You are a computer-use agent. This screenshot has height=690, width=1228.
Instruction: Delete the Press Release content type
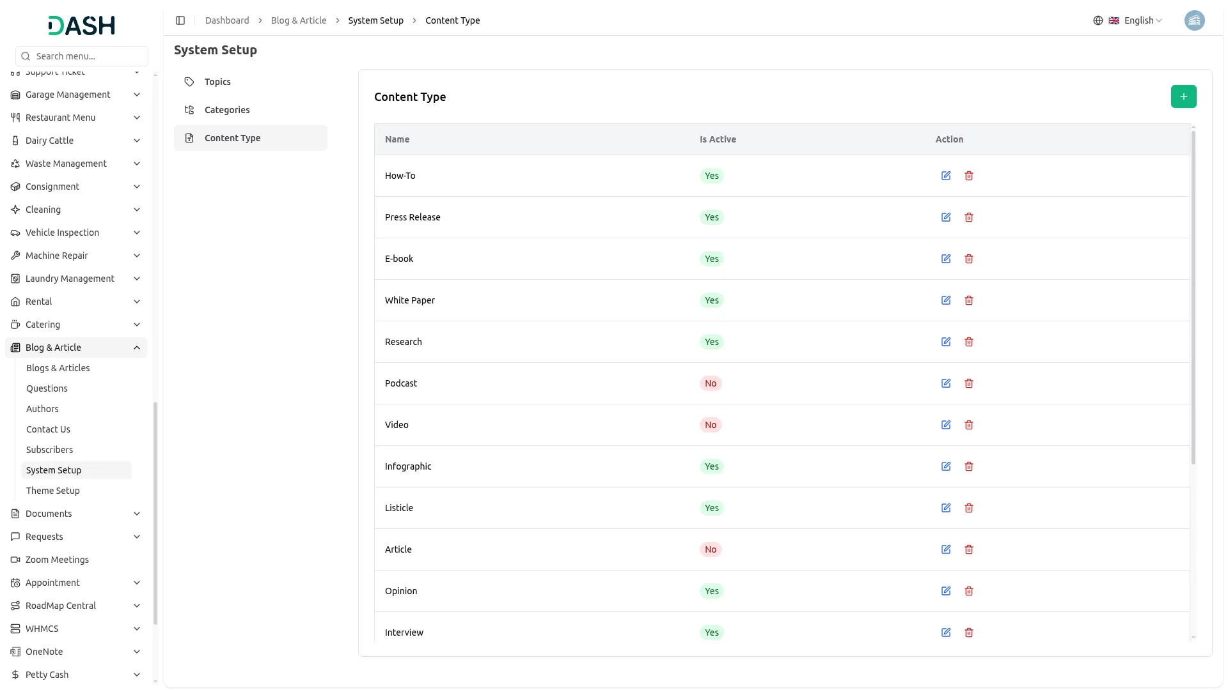pyautogui.click(x=969, y=217)
